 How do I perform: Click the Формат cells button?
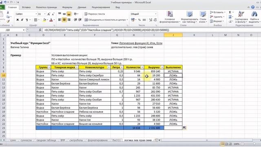(216, 21)
